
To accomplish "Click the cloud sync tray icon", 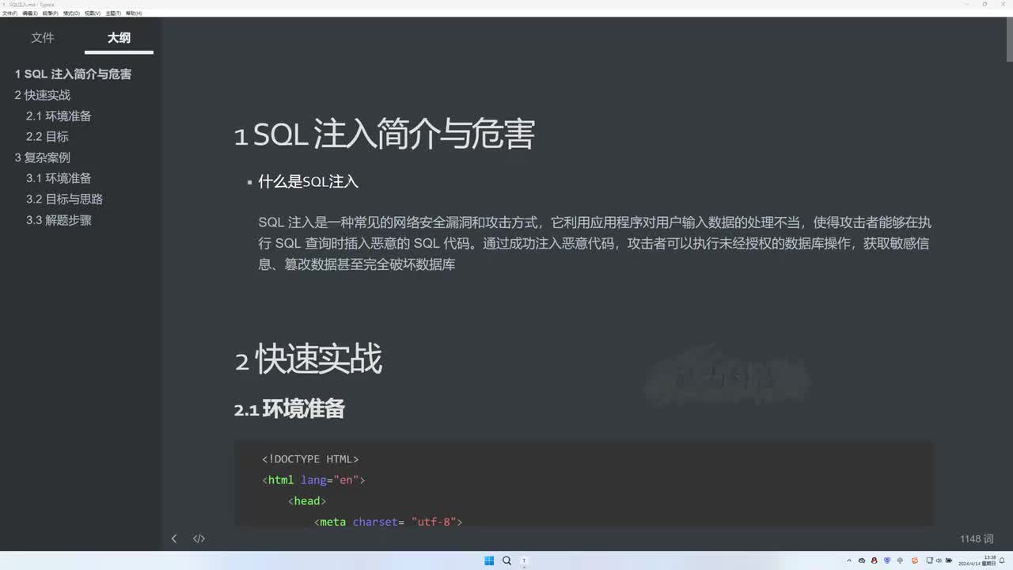I will point(862,560).
